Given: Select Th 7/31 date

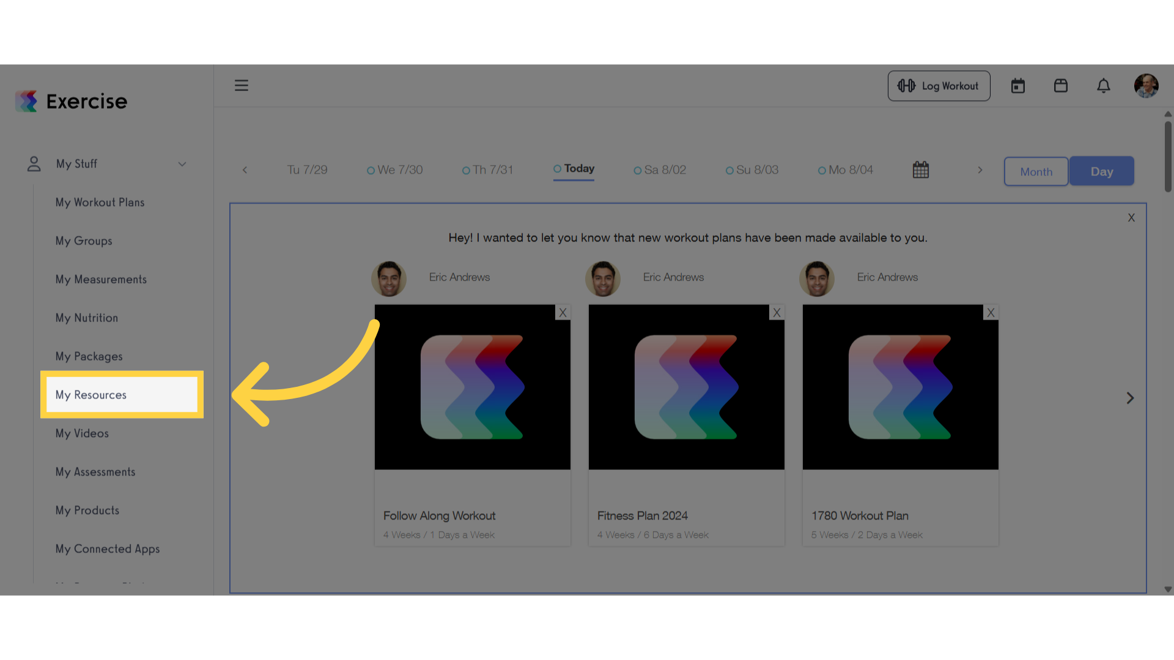Looking at the screenshot, I should 487,170.
